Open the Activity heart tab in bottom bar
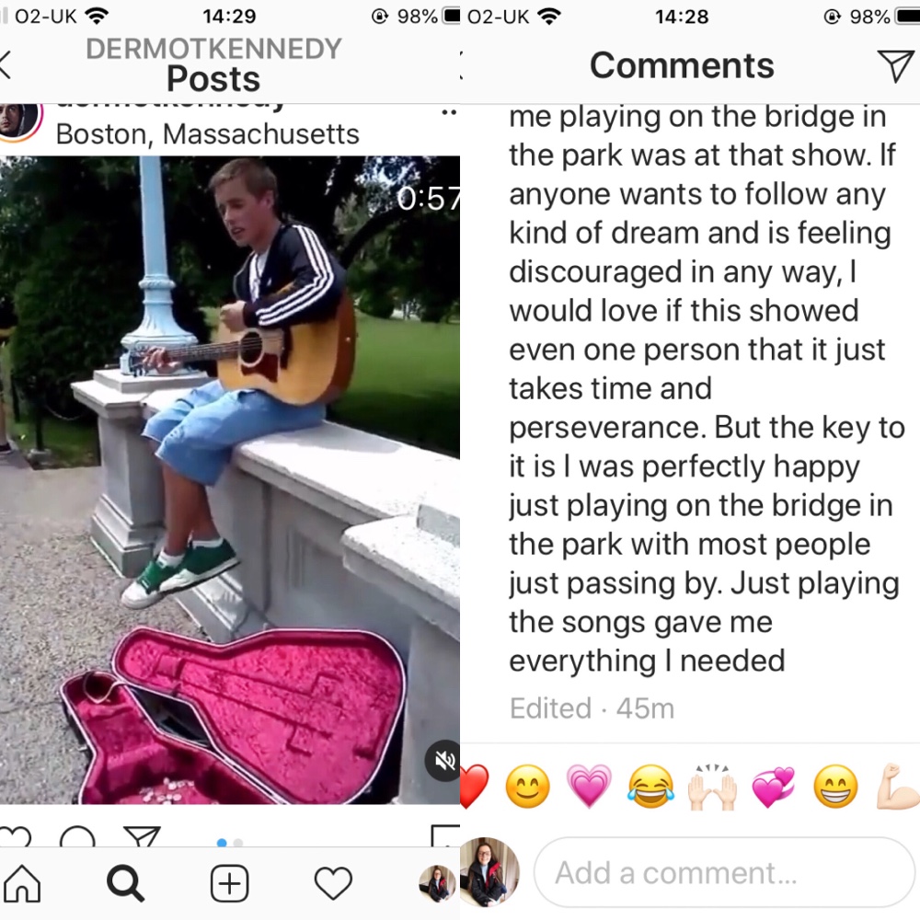920x920 pixels. [333, 883]
